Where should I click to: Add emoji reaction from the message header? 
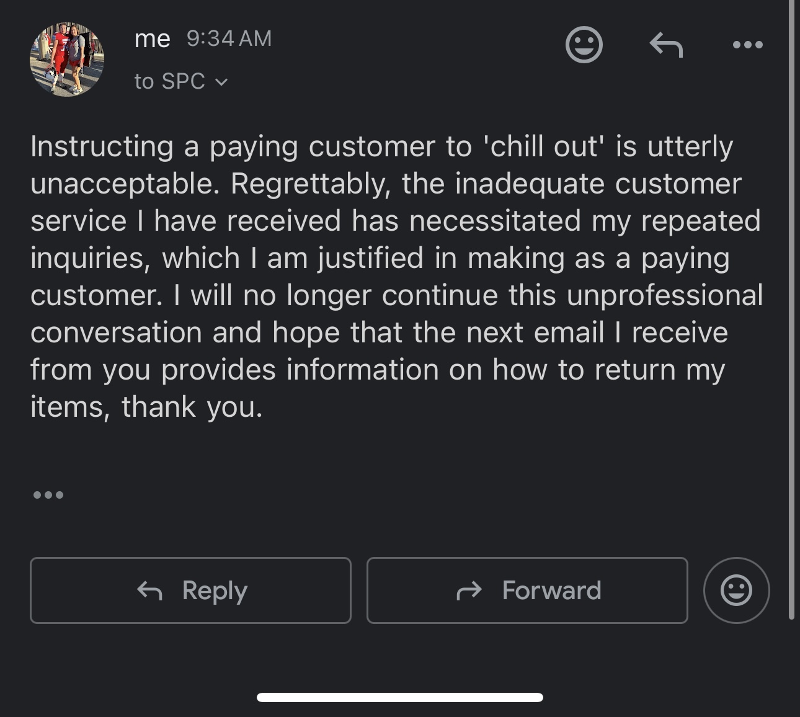tap(584, 45)
